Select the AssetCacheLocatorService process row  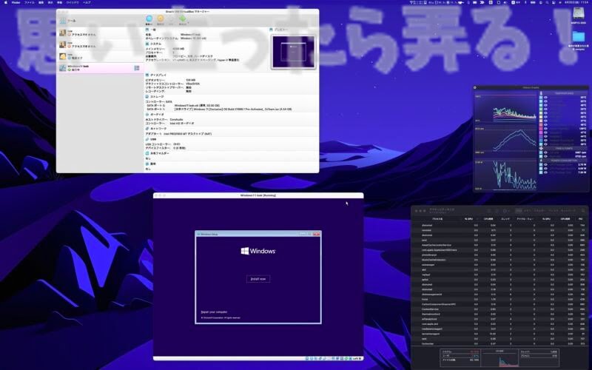point(498,245)
